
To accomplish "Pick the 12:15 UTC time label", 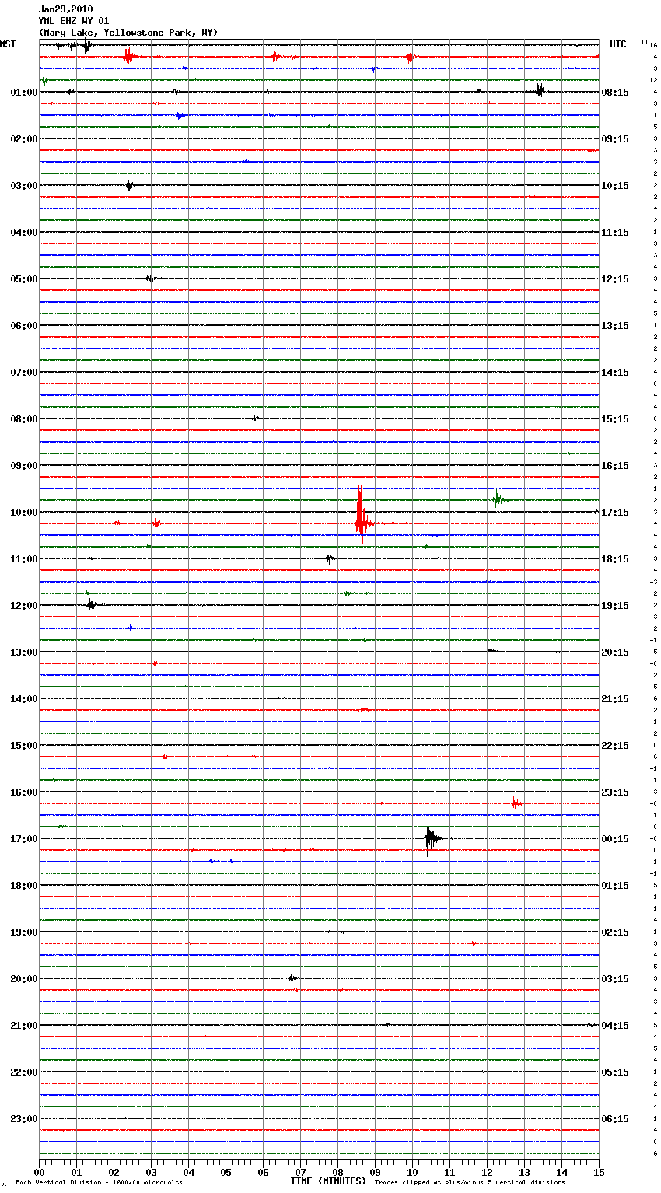I will click(615, 279).
